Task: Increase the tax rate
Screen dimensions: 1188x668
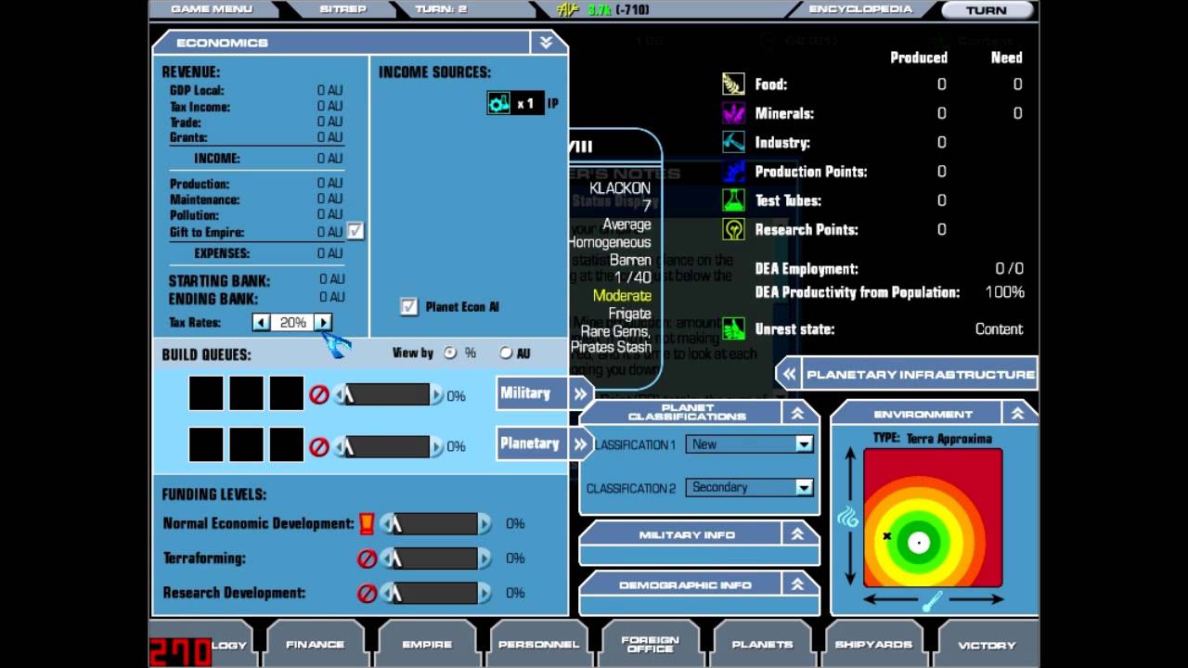Action: pyautogui.click(x=323, y=322)
